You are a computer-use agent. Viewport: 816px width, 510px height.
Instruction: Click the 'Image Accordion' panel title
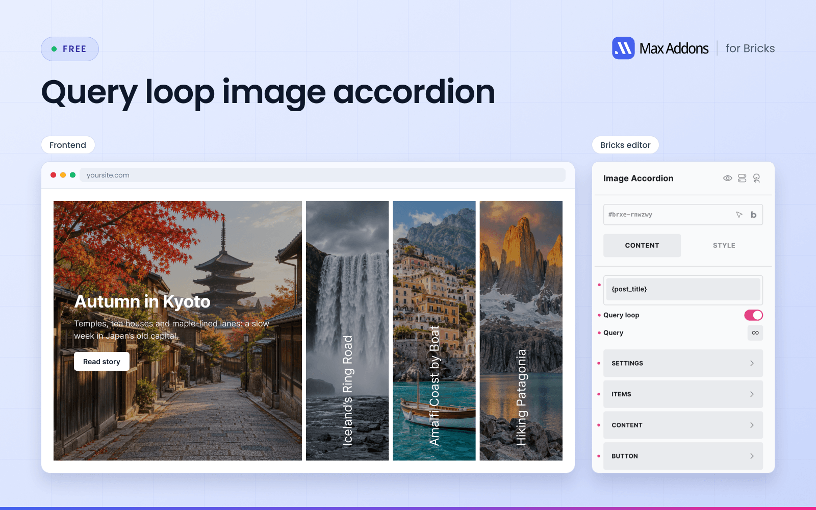638,178
